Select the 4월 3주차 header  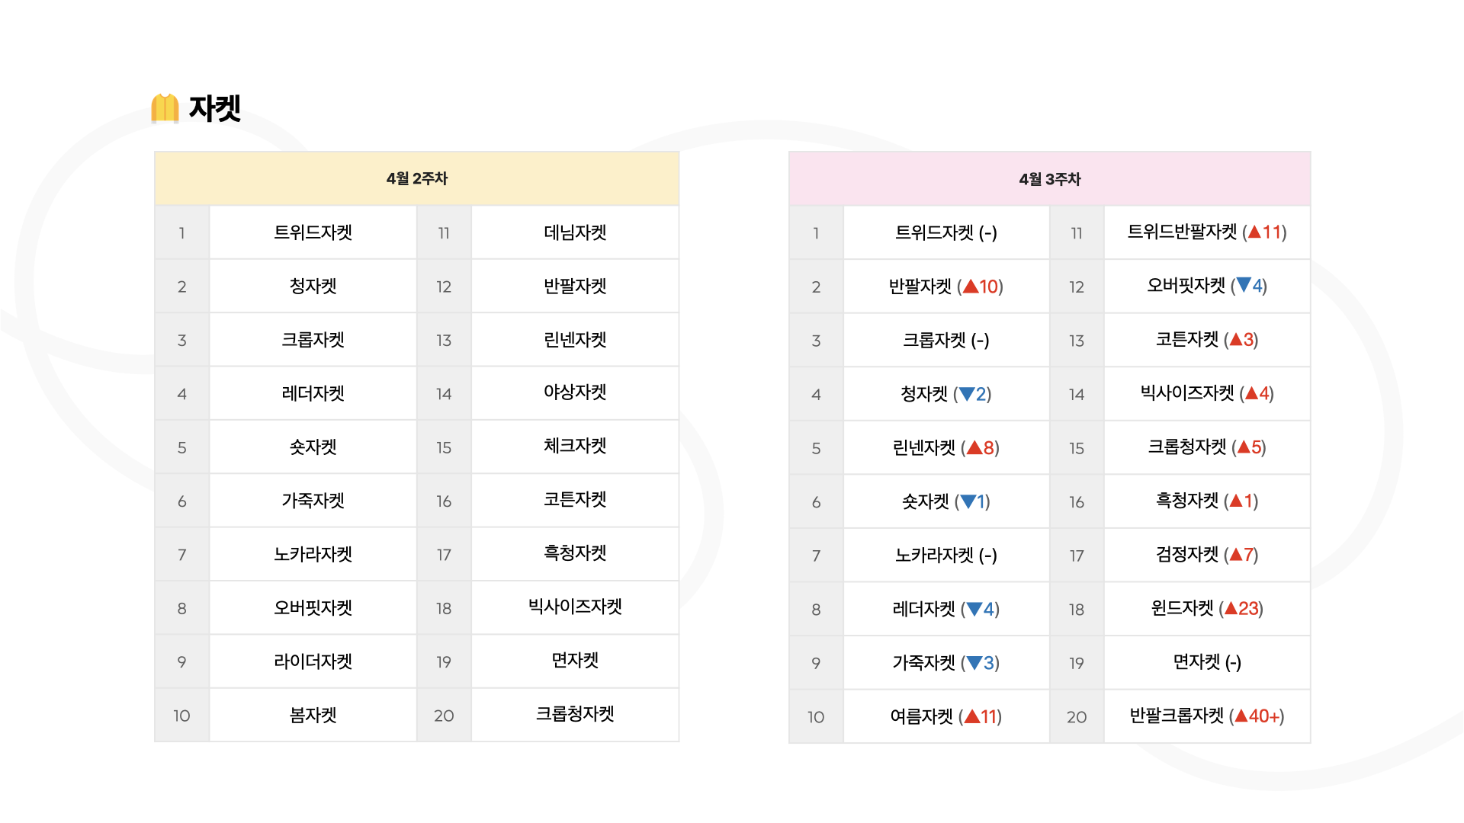[x=1050, y=179]
